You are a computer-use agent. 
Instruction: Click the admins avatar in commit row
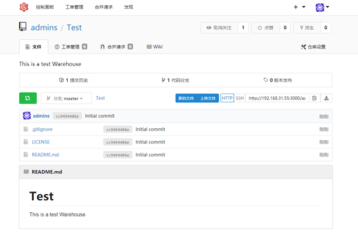(x=27, y=115)
